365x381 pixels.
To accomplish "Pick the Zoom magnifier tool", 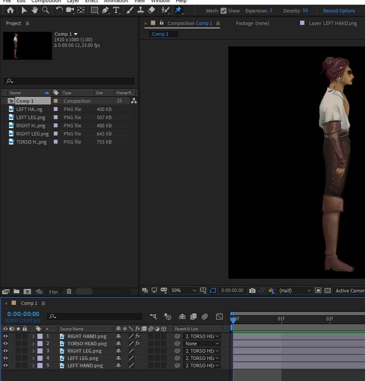I will point(45,10).
